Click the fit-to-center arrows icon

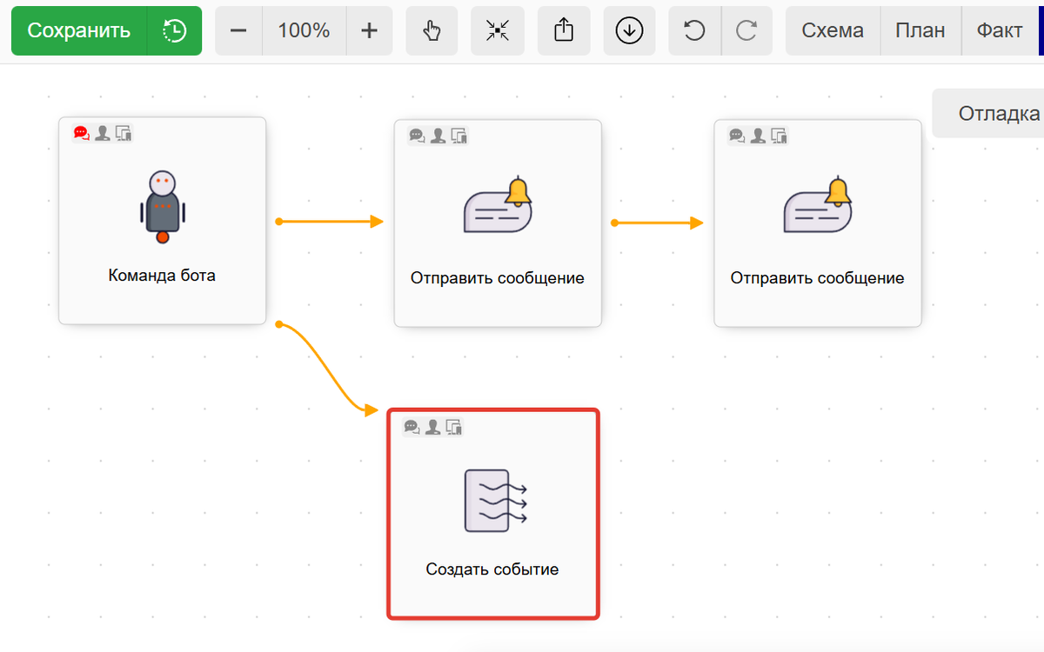[x=498, y=30]
